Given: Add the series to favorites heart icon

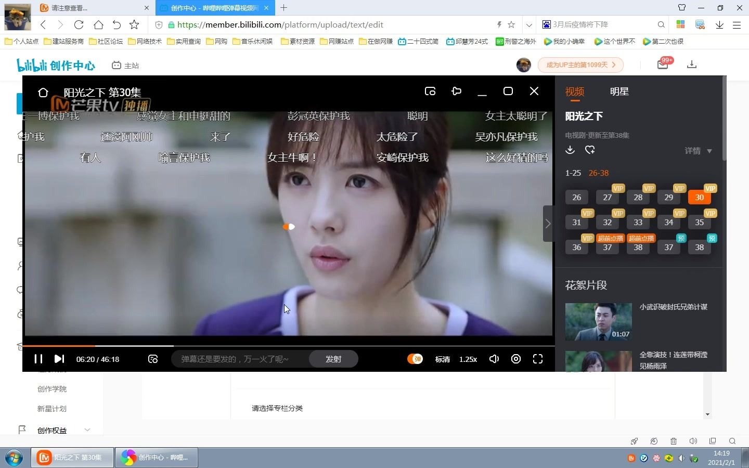Looking at the screenshot, I should pyautogui.click(x=590, y=150).
